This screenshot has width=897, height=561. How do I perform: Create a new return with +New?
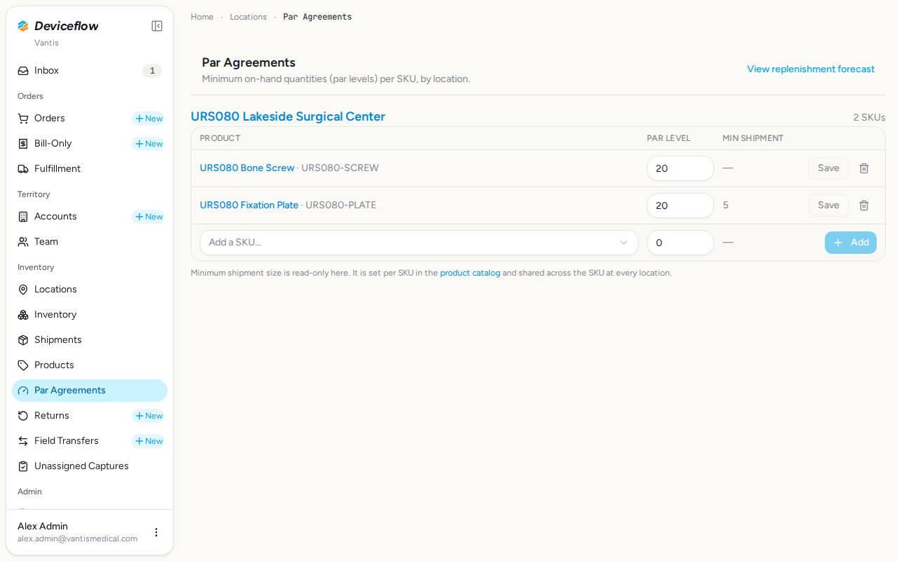(148, 416)
